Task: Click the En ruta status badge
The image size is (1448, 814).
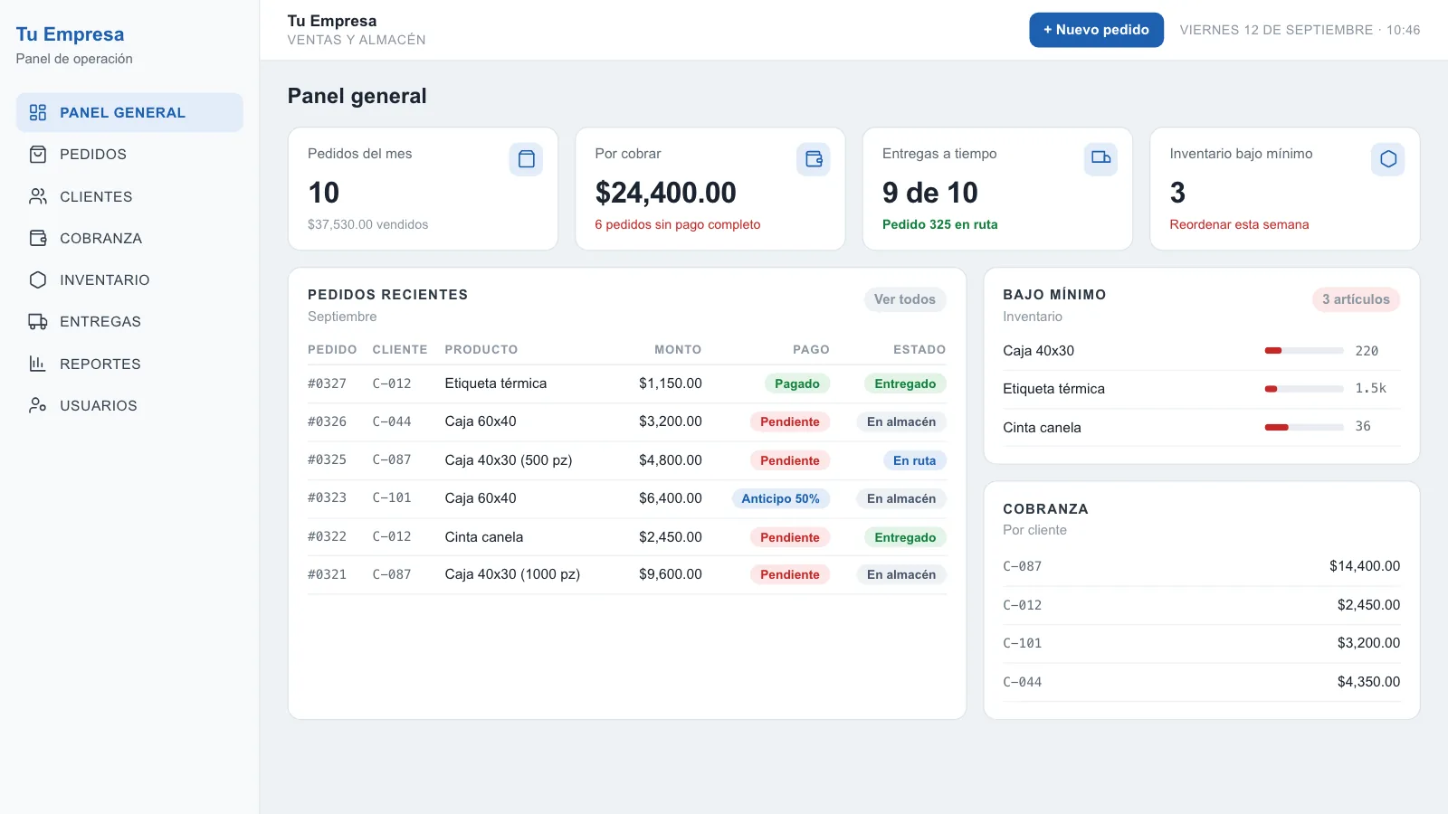Action: tap(914, 460)
